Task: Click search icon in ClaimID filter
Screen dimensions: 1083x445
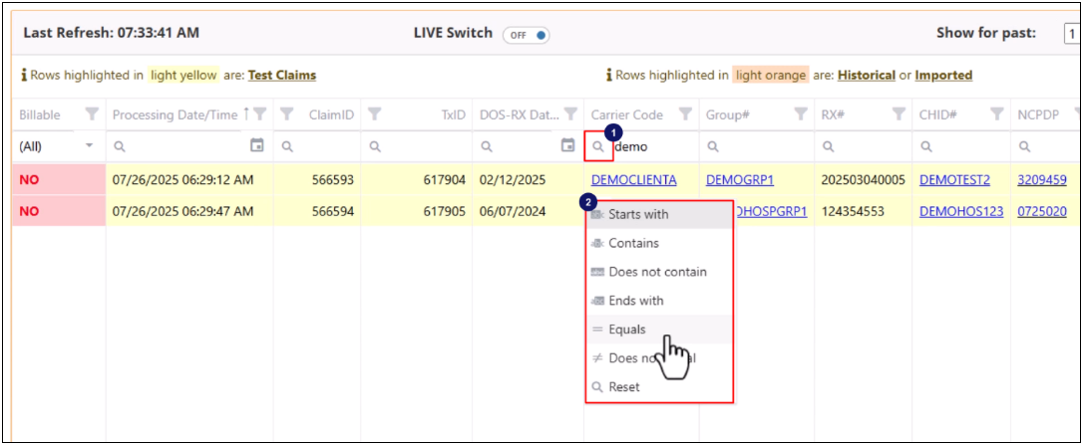Action: (x=287, y=146)
